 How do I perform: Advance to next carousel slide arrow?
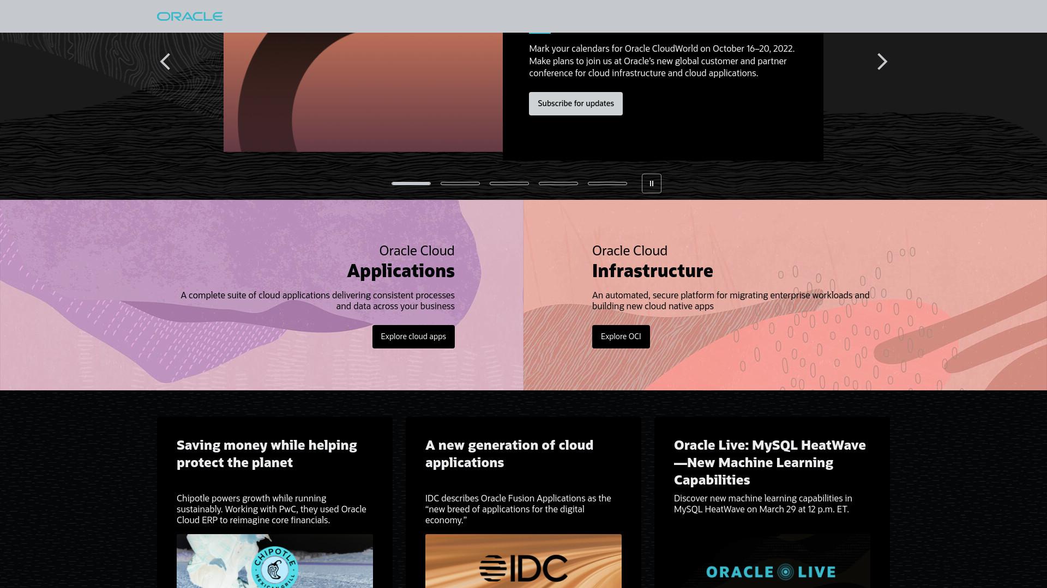click(882, 62)
